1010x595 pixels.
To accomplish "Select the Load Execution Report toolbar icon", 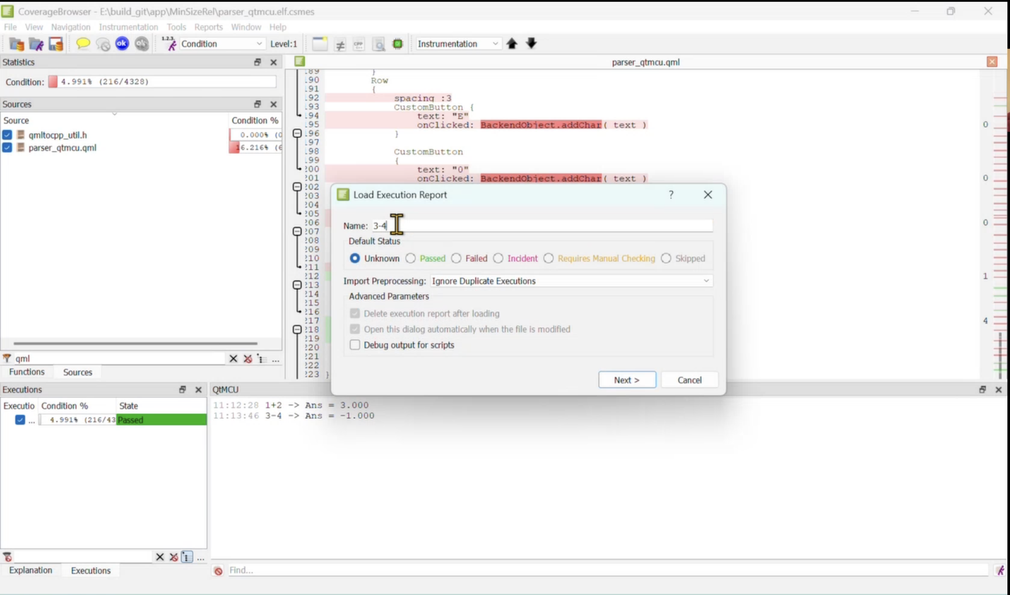I will pos(36,44).
